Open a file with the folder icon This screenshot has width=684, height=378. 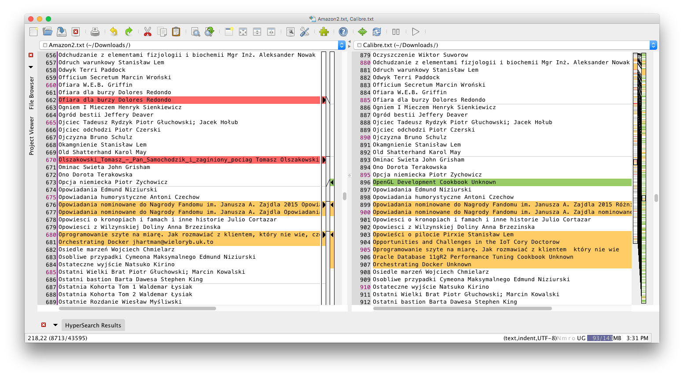coord(48,32)
